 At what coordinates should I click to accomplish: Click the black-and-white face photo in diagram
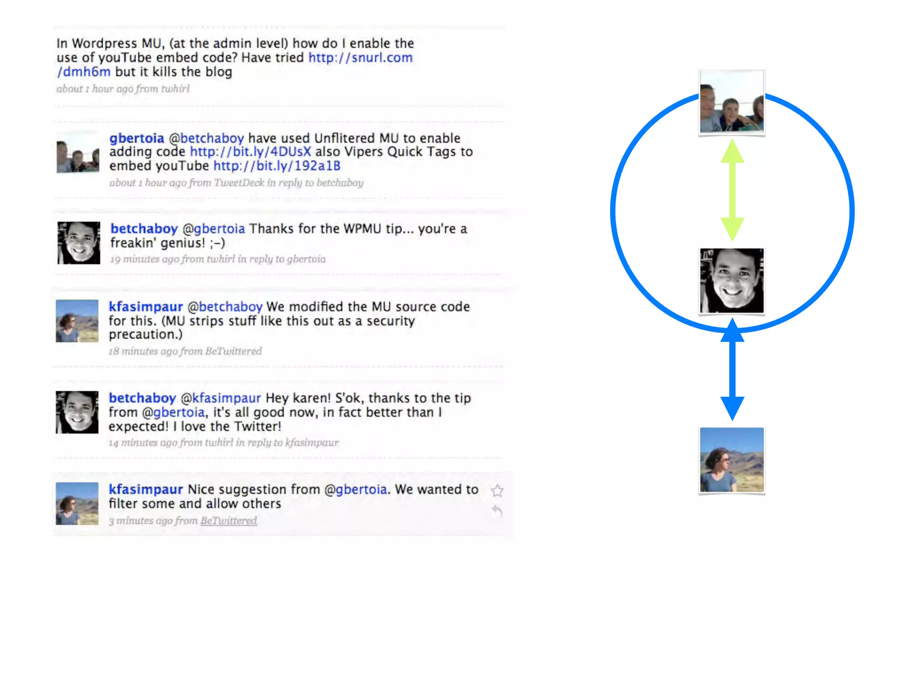click(x=732, y=281)
